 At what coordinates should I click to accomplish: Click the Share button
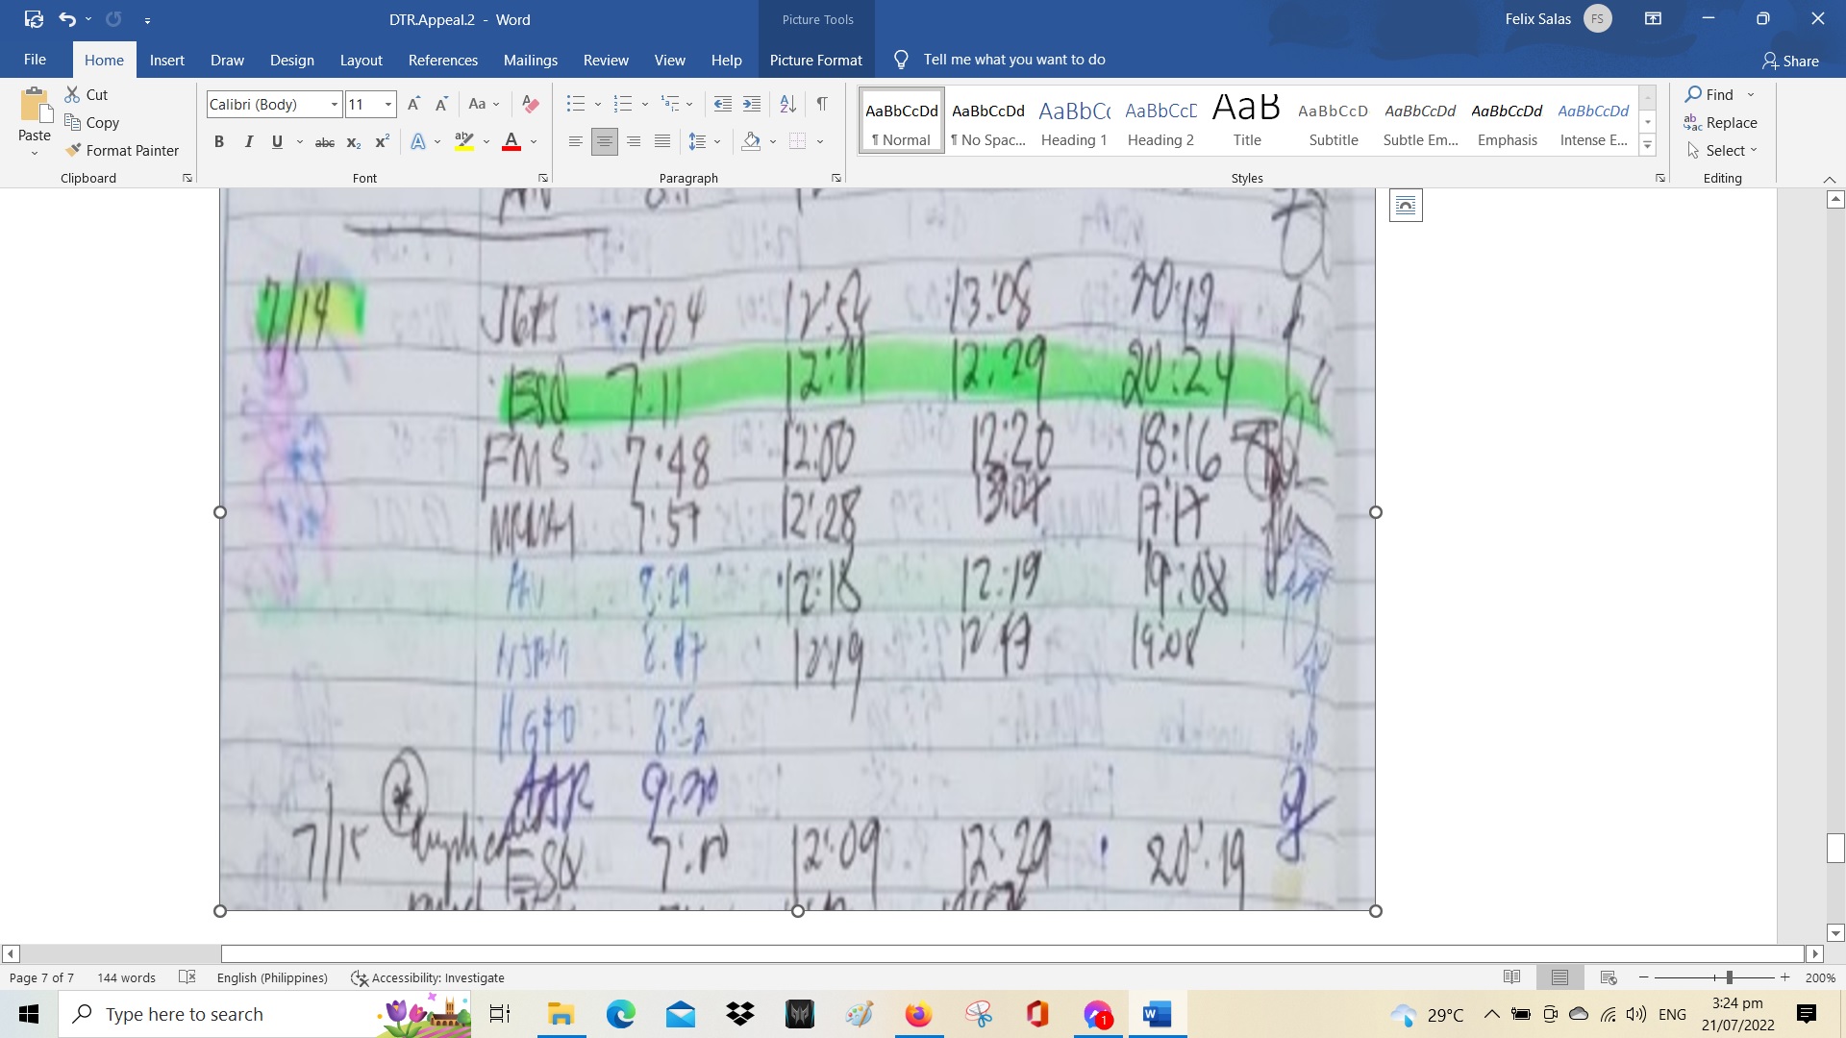(x=1790, y=61)
